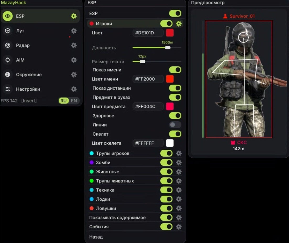Open the Лут section
Viewport: 289px width, 243px height.
click(x=40, y=31)
